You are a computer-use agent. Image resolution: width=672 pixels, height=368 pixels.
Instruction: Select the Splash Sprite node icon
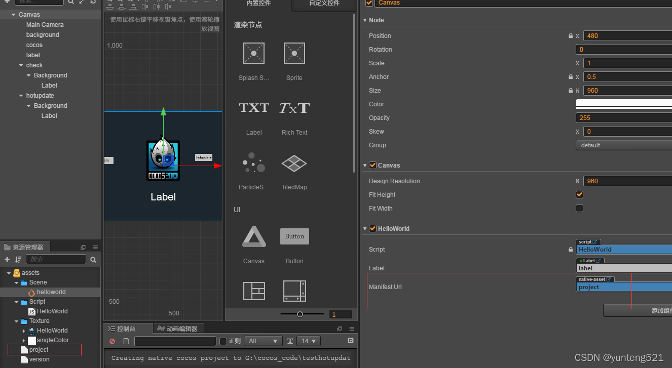click(x=254, y=53)
